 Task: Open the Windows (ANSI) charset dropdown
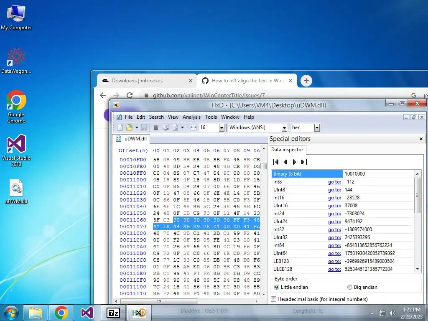point(284,127)
